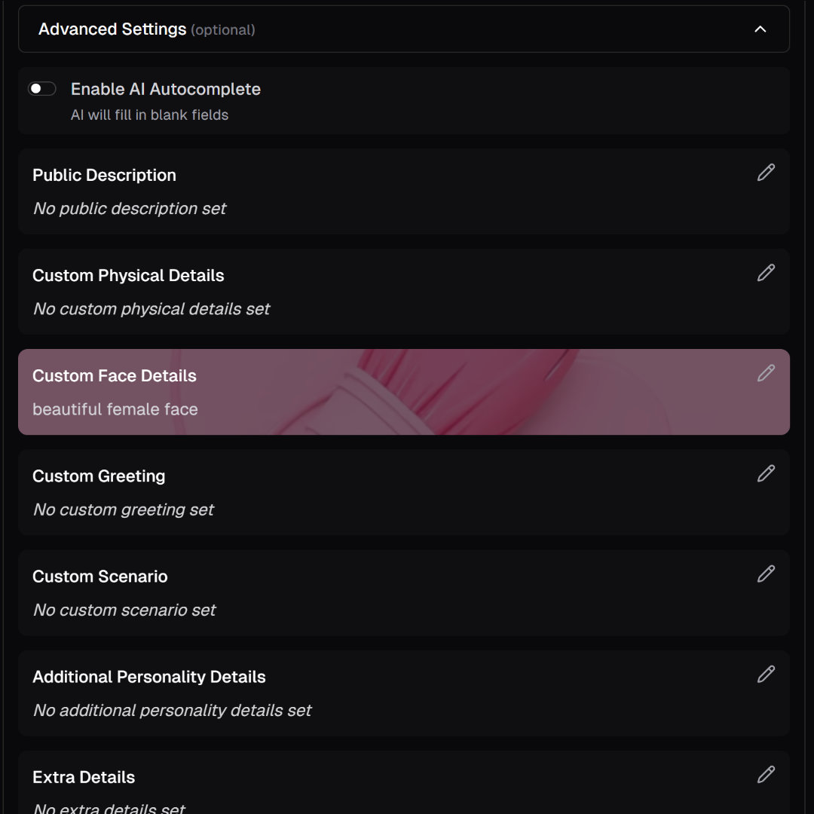Viewport: 814px width, 814px height.
Task: Click 'No additional personality details set' text
Action: click(173, 710)
